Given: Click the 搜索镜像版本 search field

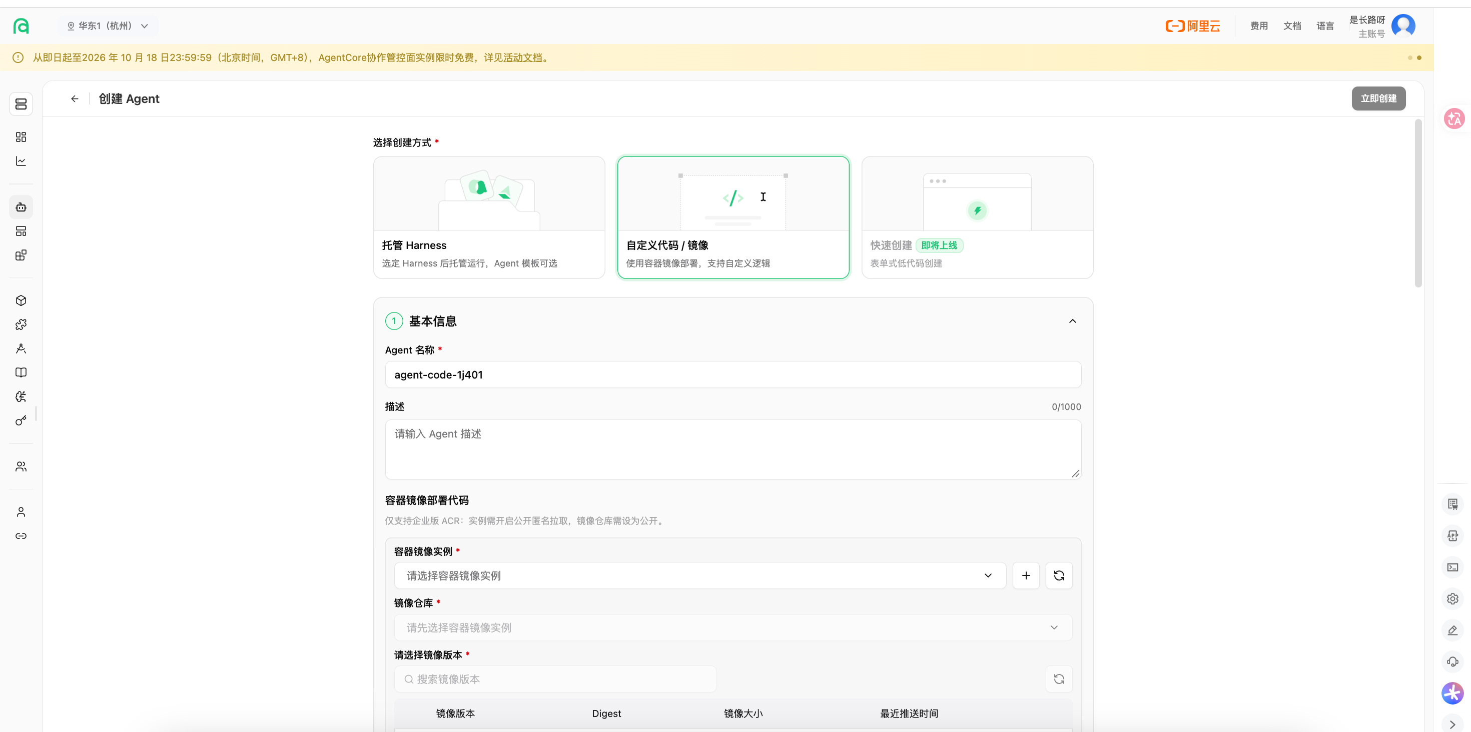Looking at the screenshot, I should click(555, 679).
